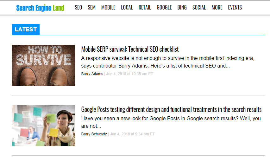Open the How To Survive boots thumbnail
The height and width of the screenshot is (162, 270).
tap(43, 65)
